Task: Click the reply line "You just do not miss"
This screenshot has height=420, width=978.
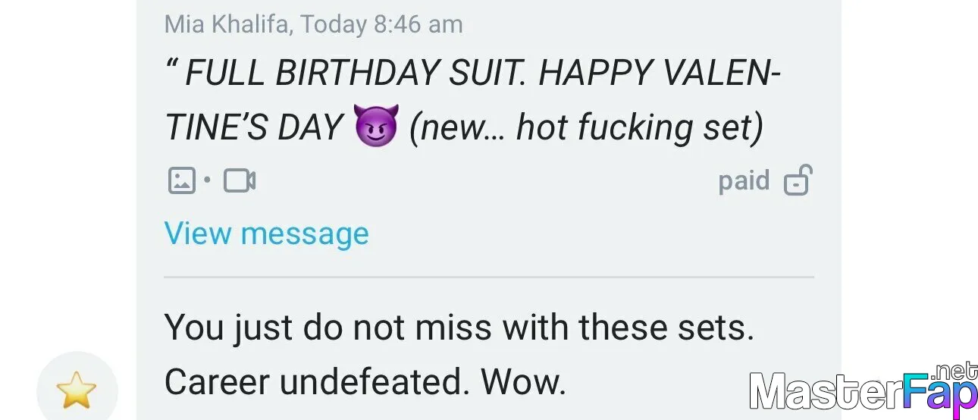Action: click(x=459, y=328)
